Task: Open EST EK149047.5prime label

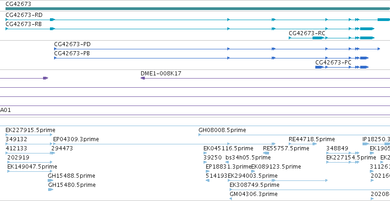Action: click(33, 167)
